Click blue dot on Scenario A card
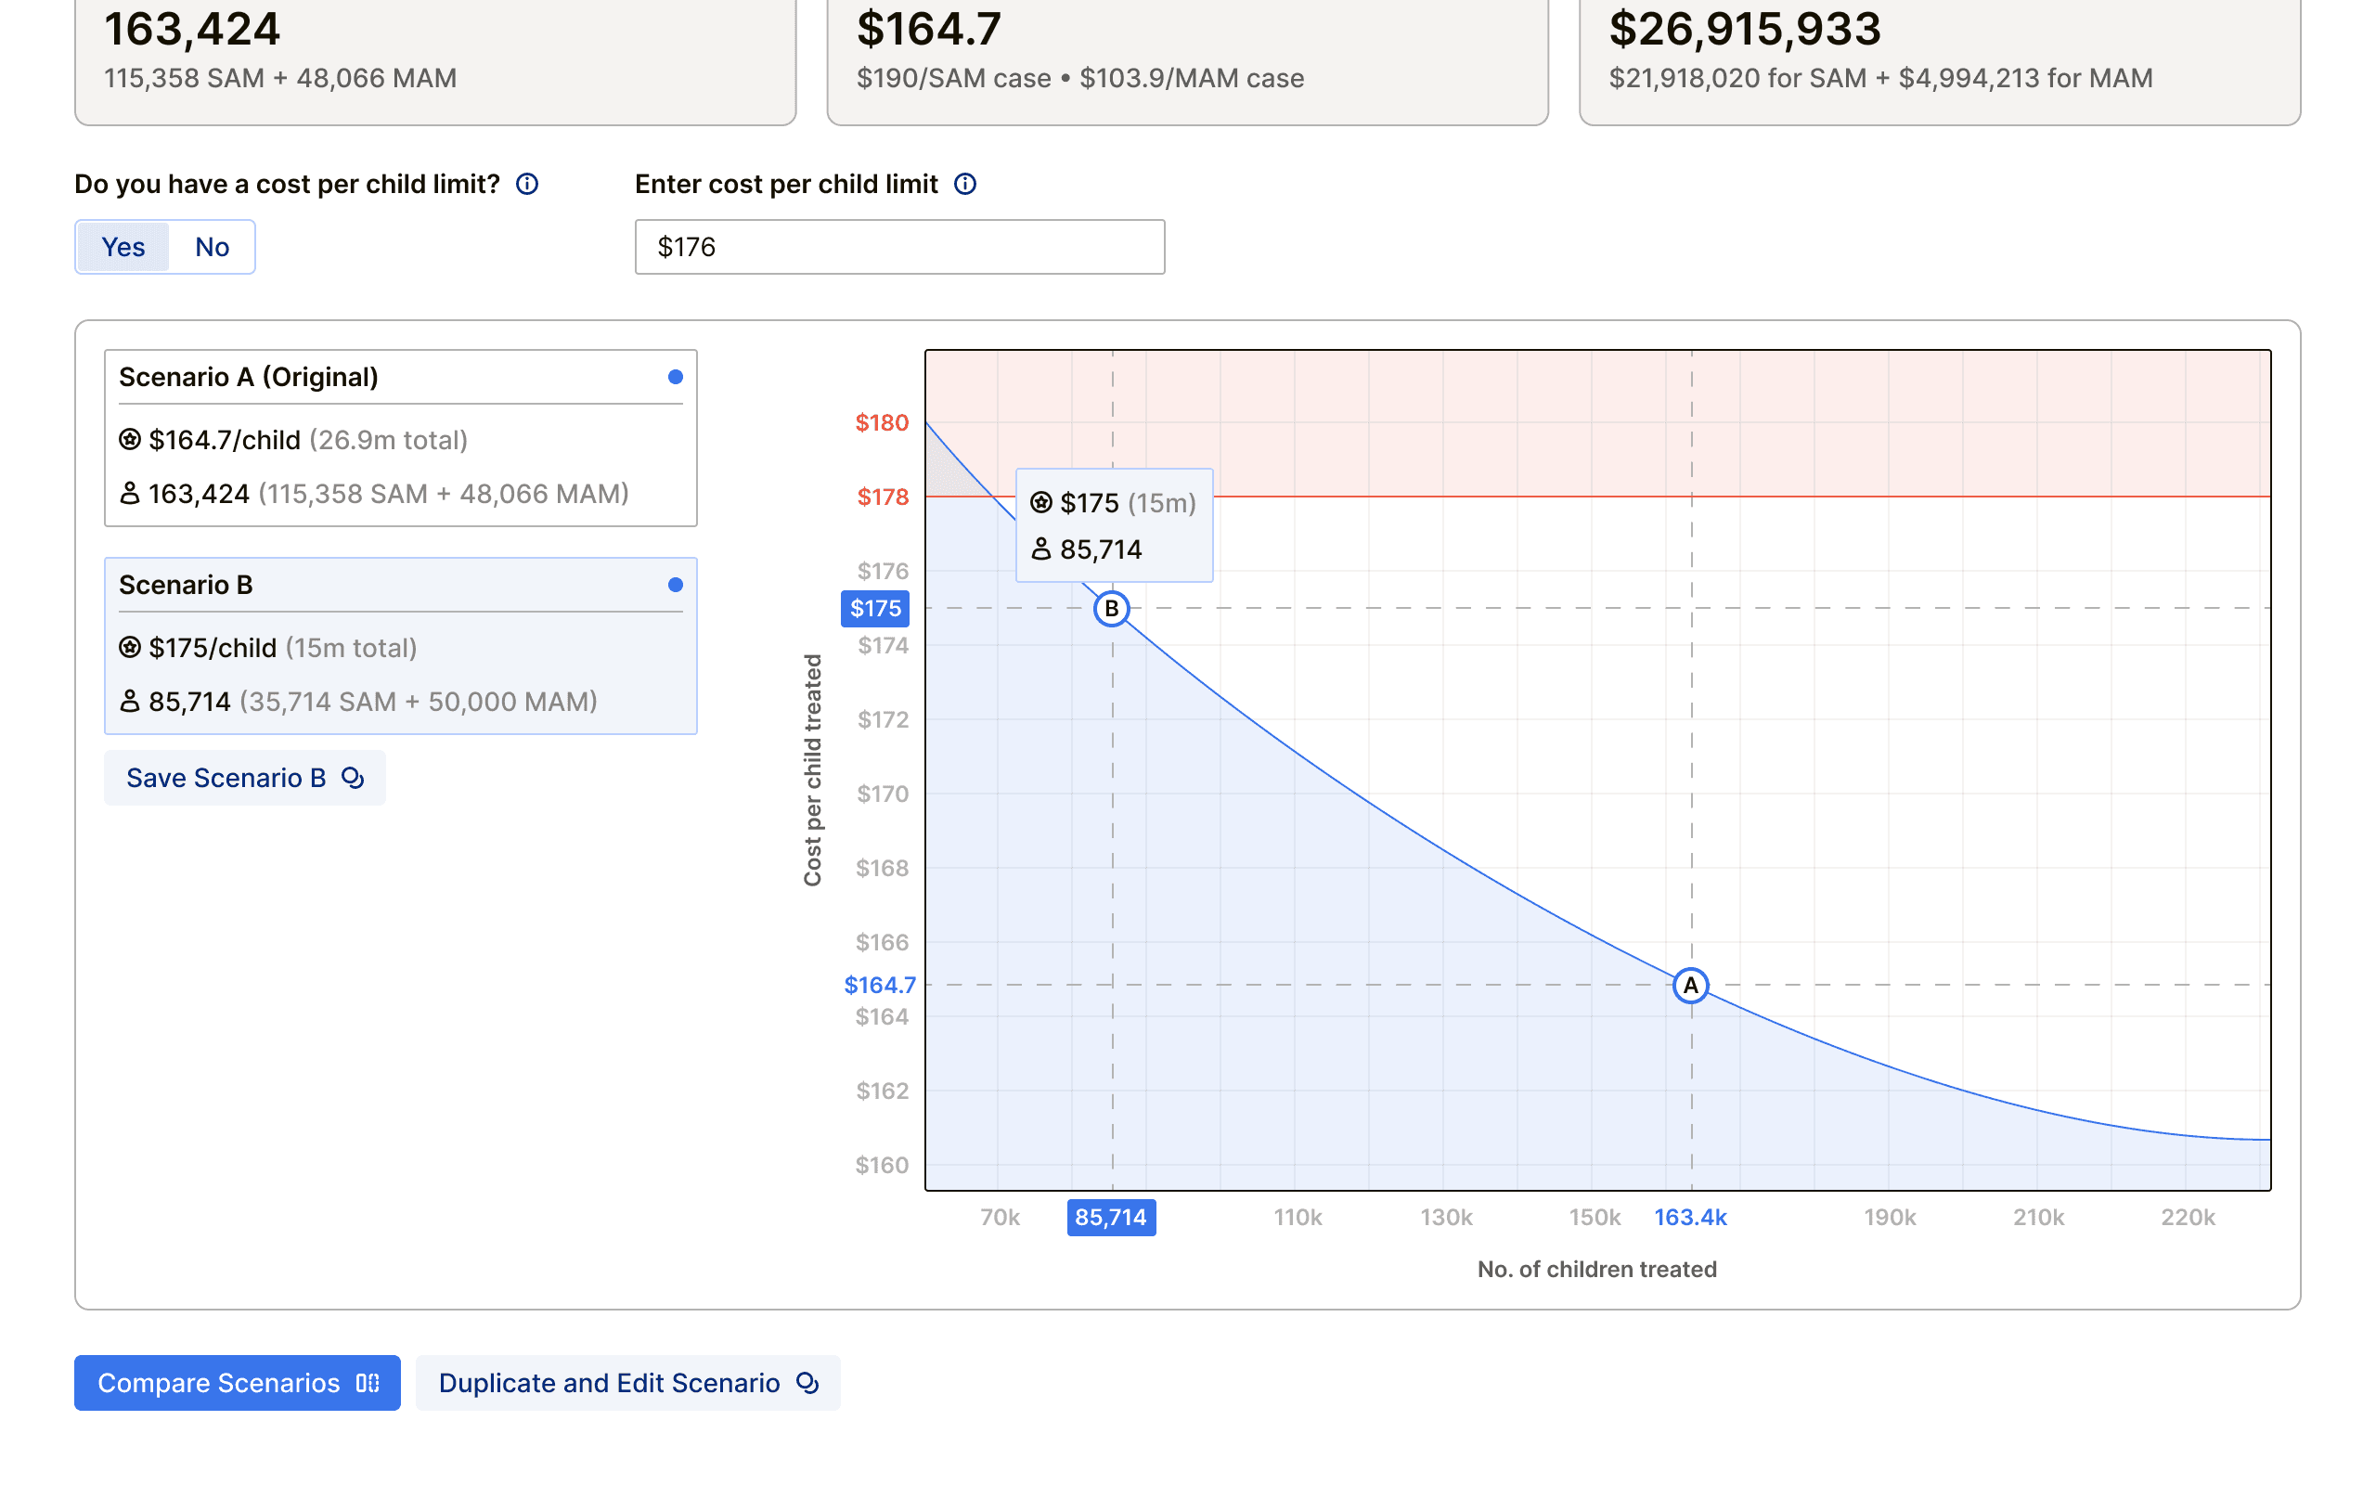 pyautogui.click(x=676, y=377)
